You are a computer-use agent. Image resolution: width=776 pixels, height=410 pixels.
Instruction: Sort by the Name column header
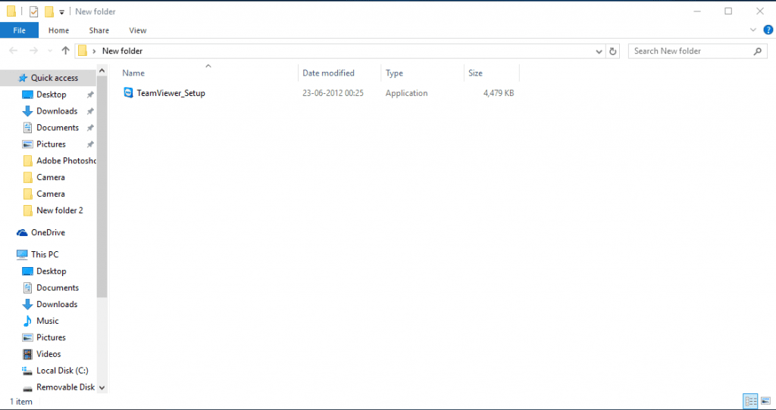coord(208,73)
